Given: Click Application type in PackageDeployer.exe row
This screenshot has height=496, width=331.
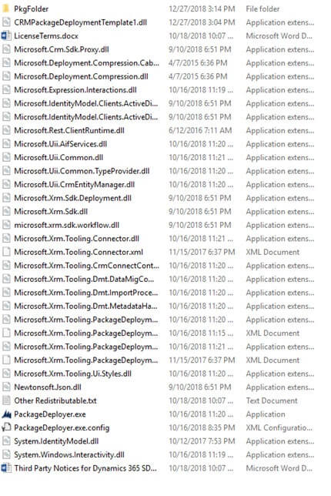Looking at the screenshot, I should (266, 414).
